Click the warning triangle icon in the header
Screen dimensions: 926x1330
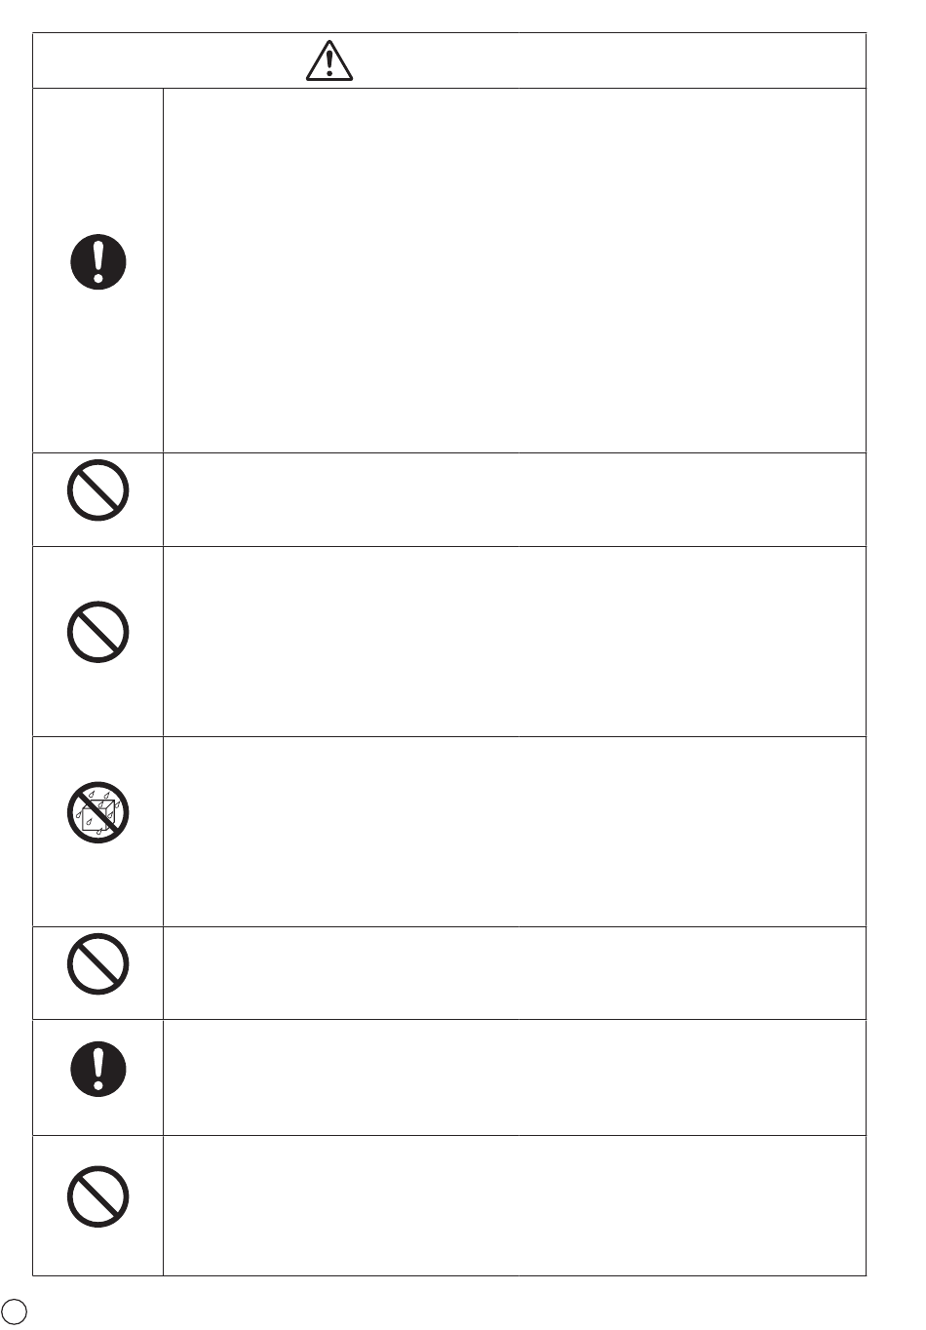(x=329, y=60)
